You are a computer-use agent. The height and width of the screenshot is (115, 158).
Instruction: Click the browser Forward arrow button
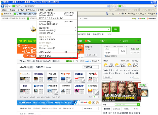pyautogui.click(x=7, y=6)
